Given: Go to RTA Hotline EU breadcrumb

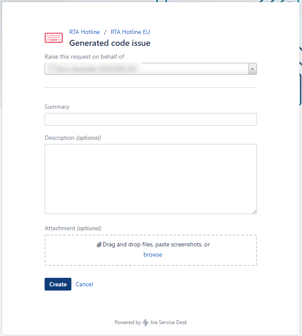Looking at the screenshot, I should (x=130, y=32).
